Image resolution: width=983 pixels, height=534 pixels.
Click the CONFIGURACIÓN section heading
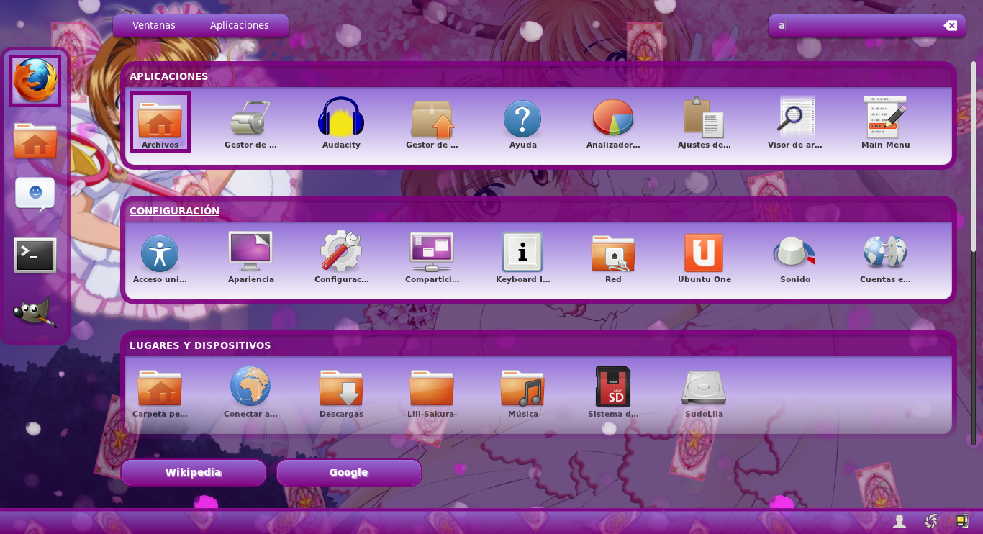point(174,211)
